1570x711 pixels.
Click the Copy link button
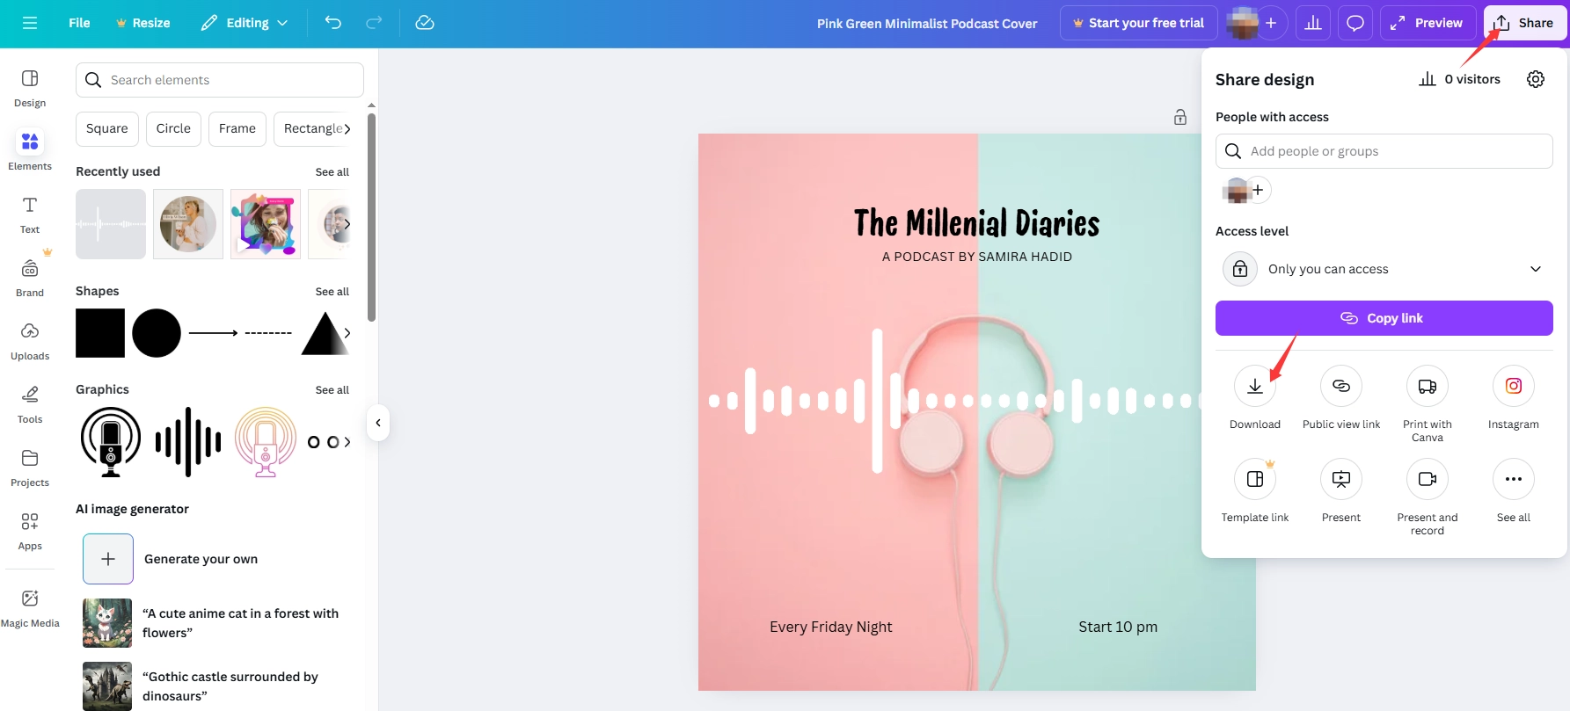[1384, 318]
